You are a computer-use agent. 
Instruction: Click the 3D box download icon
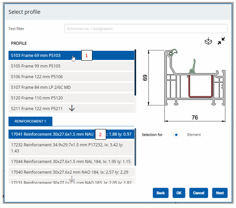click(x=208, y=41)
